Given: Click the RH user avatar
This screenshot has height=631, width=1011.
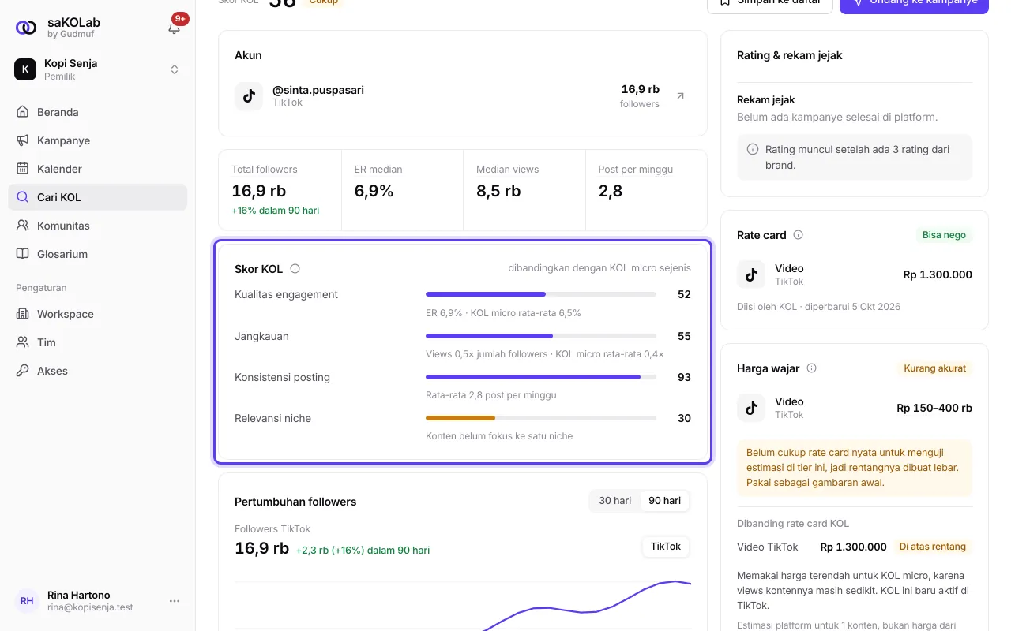Looking at the screenshot, I should click(27, 601).
